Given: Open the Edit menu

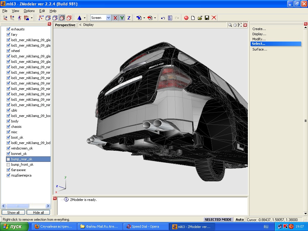Looking at the screenshot, I should (x=42, y=11).
